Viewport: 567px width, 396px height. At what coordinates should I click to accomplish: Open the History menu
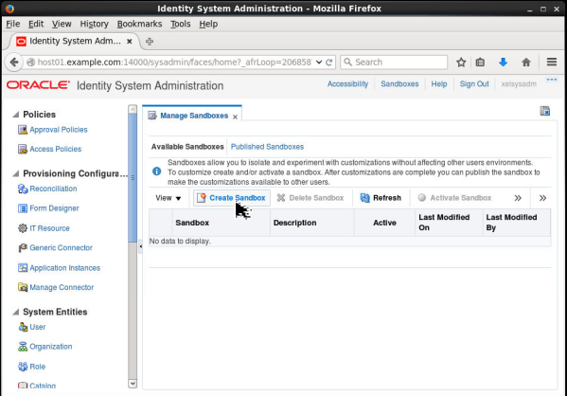[x=94, y=24]
